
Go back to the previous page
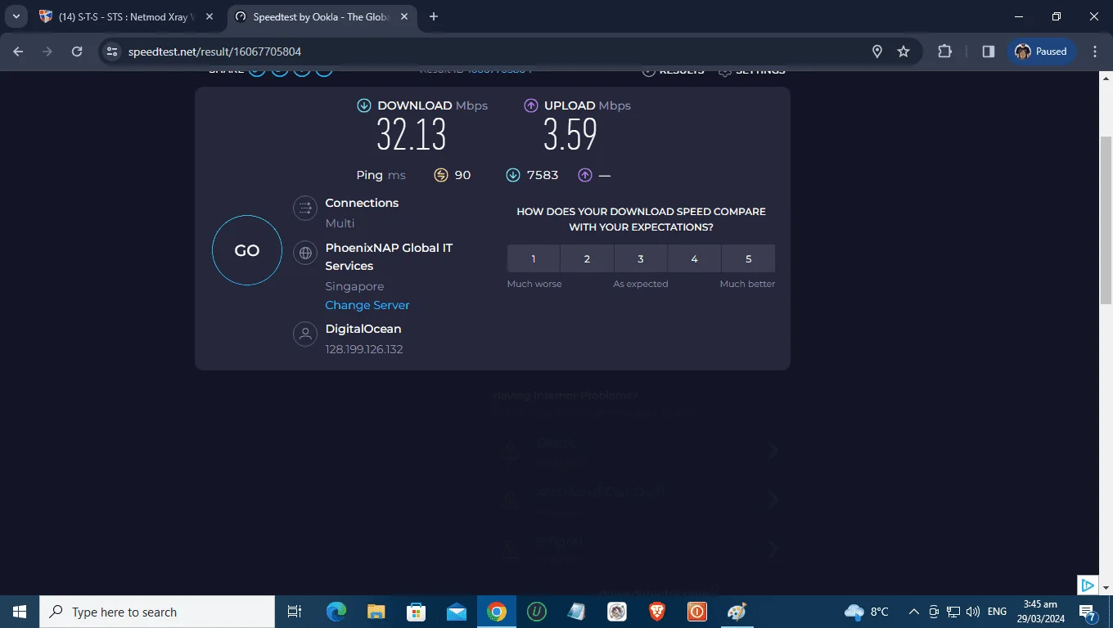(x=19, y=52)
